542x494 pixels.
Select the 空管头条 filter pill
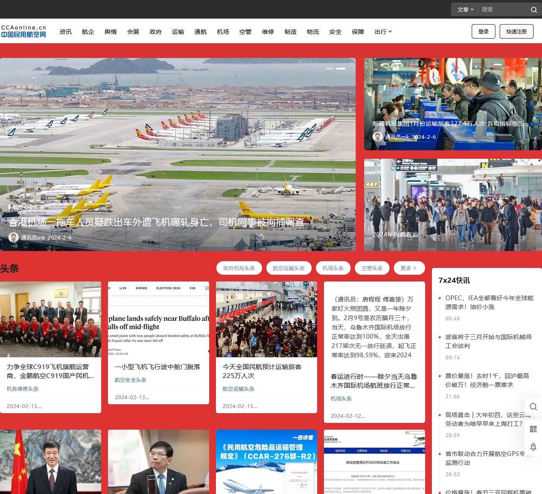click(x=372, y=268)
